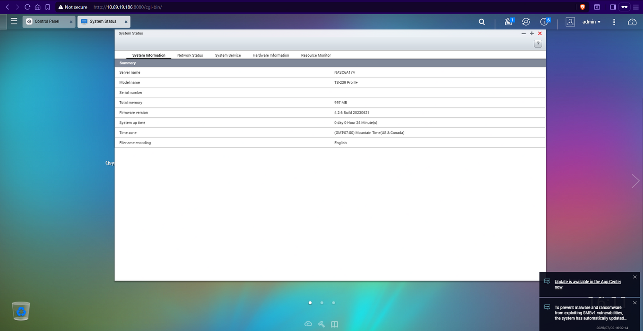Go to next desktop page arrow
The width and height of the screenshot is (643, 331).
point(635,181)
